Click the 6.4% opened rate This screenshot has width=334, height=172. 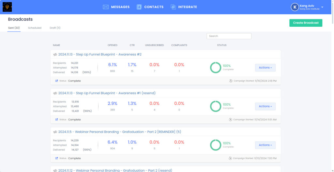[x=113, y=142]
